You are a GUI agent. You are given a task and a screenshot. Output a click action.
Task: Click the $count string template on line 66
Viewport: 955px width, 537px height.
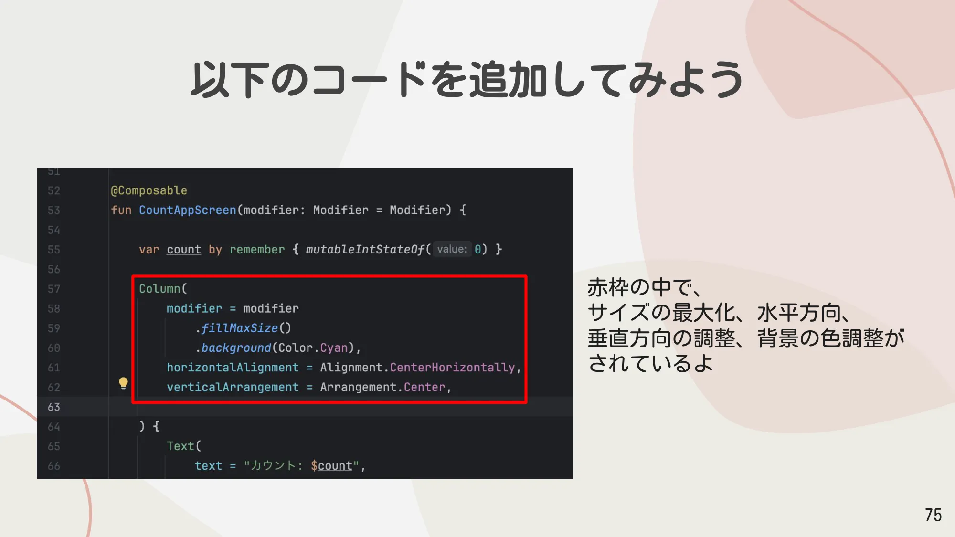pyautogui.click(x=332, y=465)
